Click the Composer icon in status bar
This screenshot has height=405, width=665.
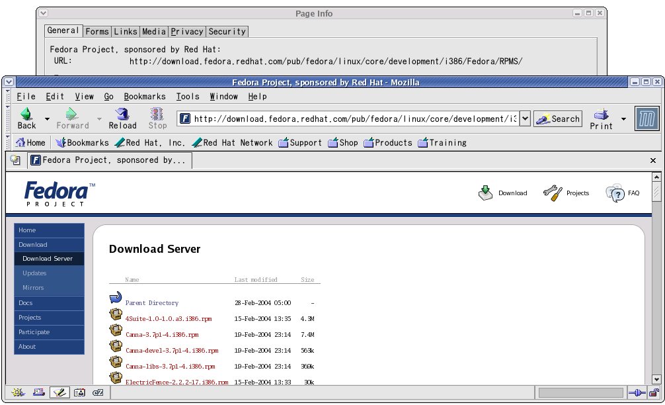(60, 392)
